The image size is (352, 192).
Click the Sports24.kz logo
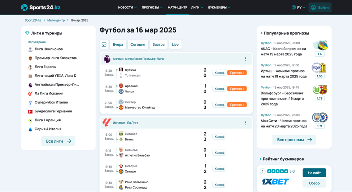point(41,8)
